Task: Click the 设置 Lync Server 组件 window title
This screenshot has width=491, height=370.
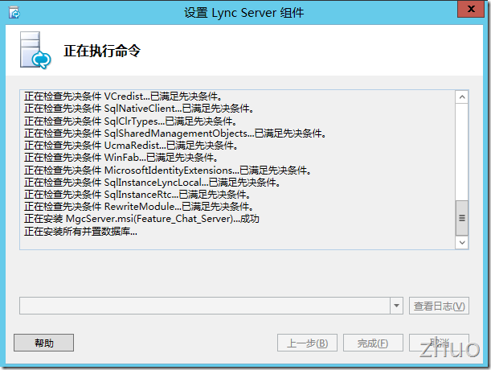Action: tap(244, 13)
